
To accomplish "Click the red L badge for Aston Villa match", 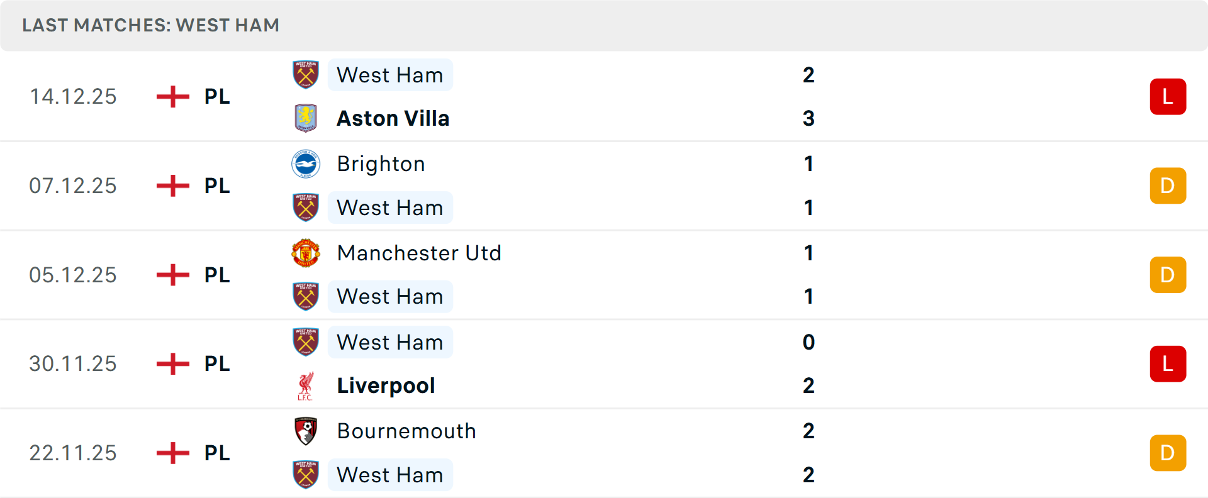I will tap(1168, 97).
